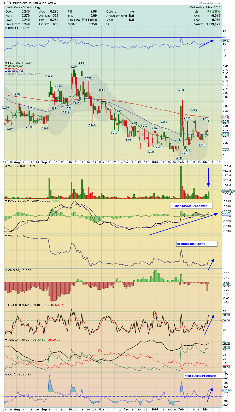This screenshot has width=235, height=412.
Task: Click the P/E value -2.98
Action: (x=93, y=11)
